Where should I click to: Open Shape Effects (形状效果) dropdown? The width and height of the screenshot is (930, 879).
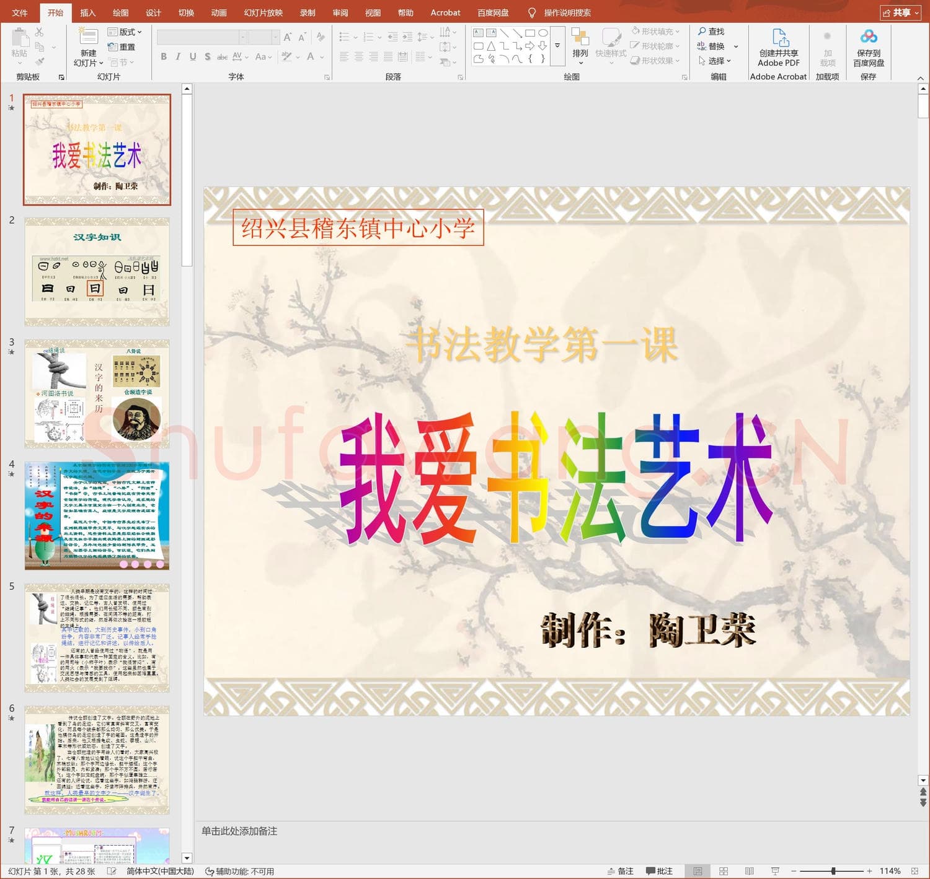point(655,61)
